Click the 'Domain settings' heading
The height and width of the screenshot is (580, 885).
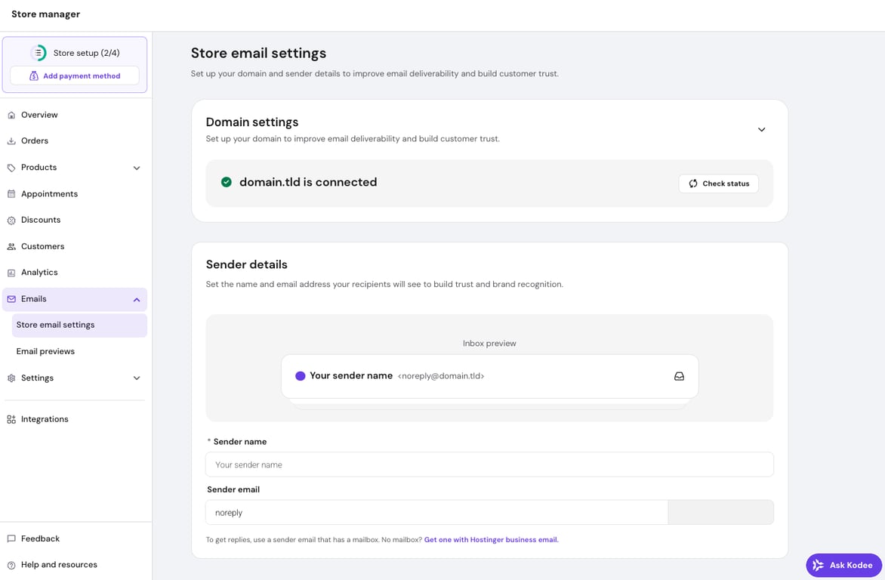tap(252, 122)
